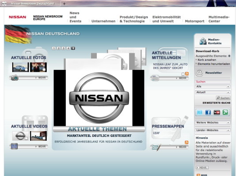Go to slide 3 in slideshow pager
Image resolution: width=236 pixels, height=176 pixels.
tap(64, 48)
